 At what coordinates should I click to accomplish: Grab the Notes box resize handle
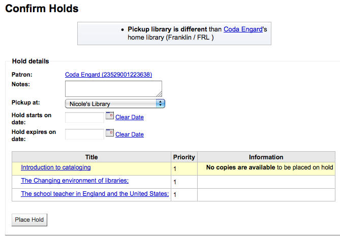tap(160, 94)
